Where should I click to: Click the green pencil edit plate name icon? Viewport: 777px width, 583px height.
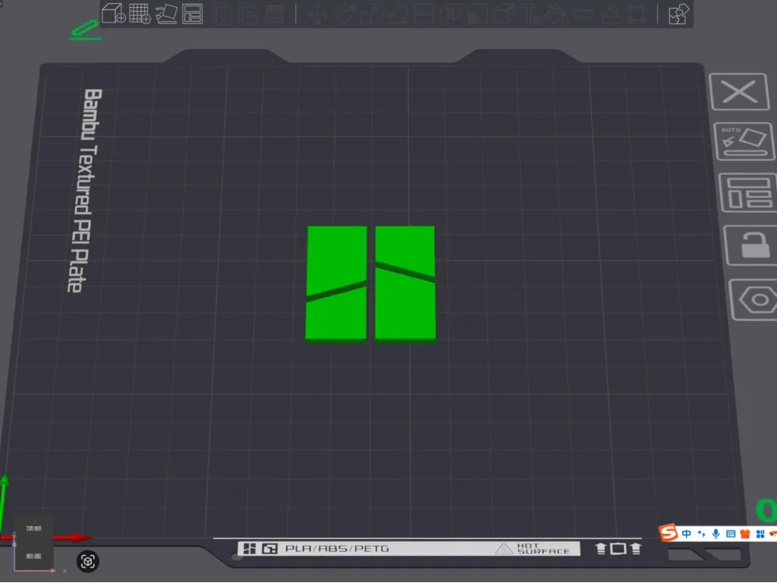pos(85,30)
